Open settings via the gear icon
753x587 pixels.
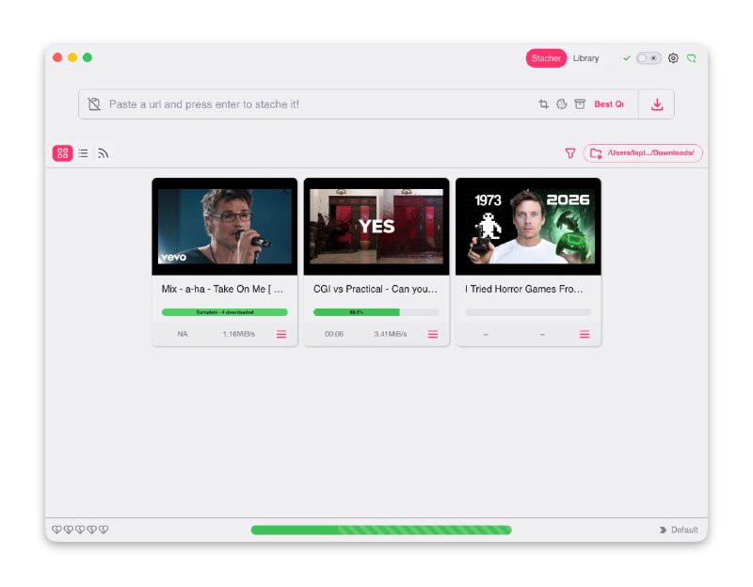pos(673,58)
